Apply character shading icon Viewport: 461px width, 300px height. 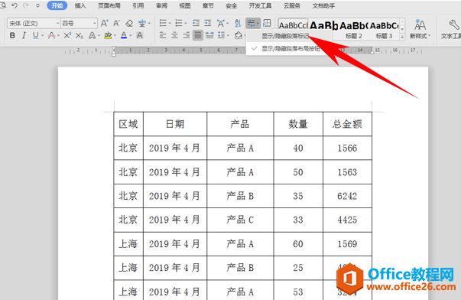140,36
